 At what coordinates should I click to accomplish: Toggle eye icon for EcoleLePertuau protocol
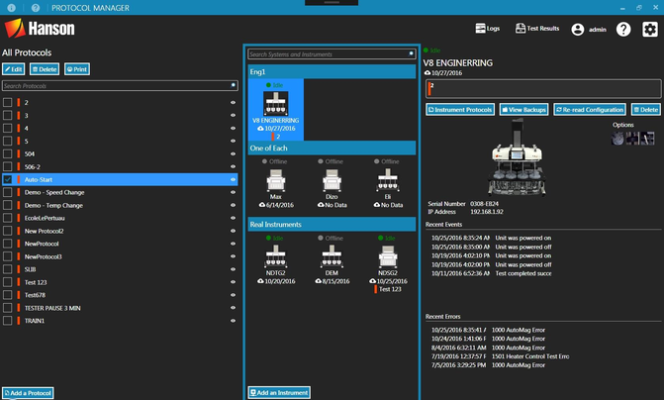234,218
